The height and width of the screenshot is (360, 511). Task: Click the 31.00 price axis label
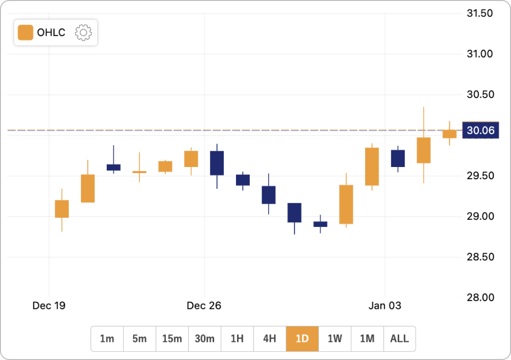point(480,54)
